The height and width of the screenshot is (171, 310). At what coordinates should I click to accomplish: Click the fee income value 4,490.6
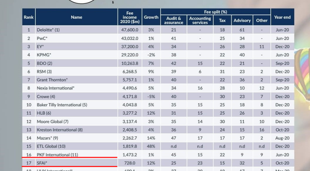pyautogui.click(x=130, y=88)
